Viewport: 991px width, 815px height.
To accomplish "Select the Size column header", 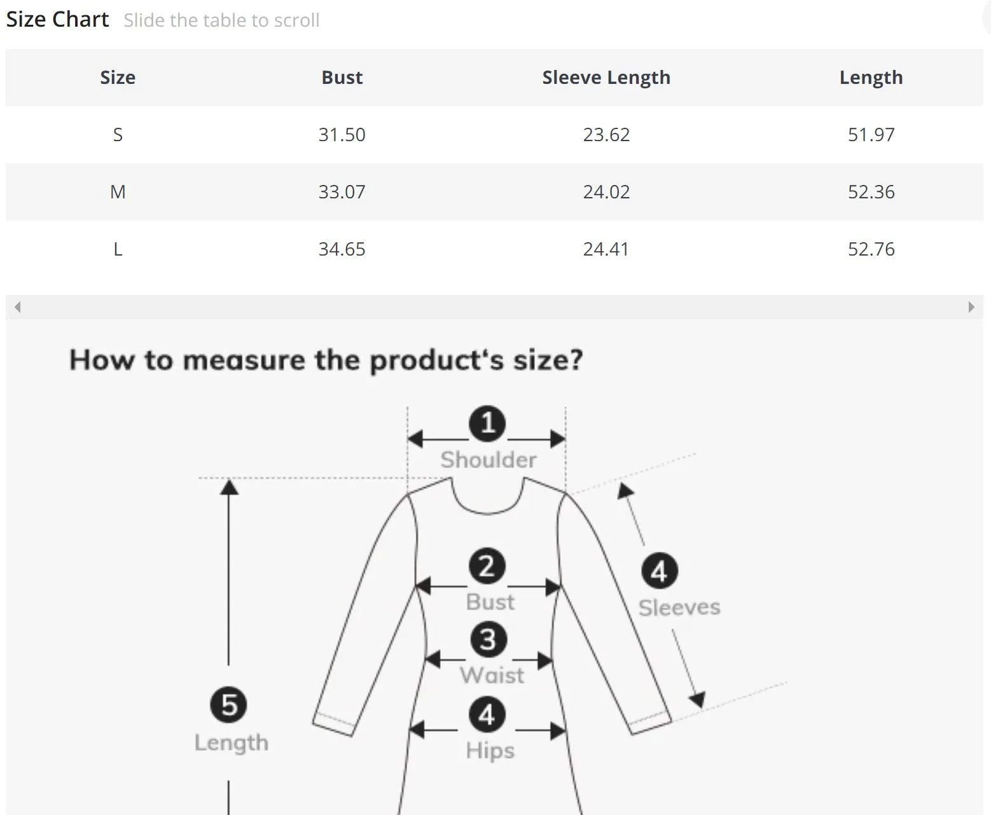I will coord(118,78).
